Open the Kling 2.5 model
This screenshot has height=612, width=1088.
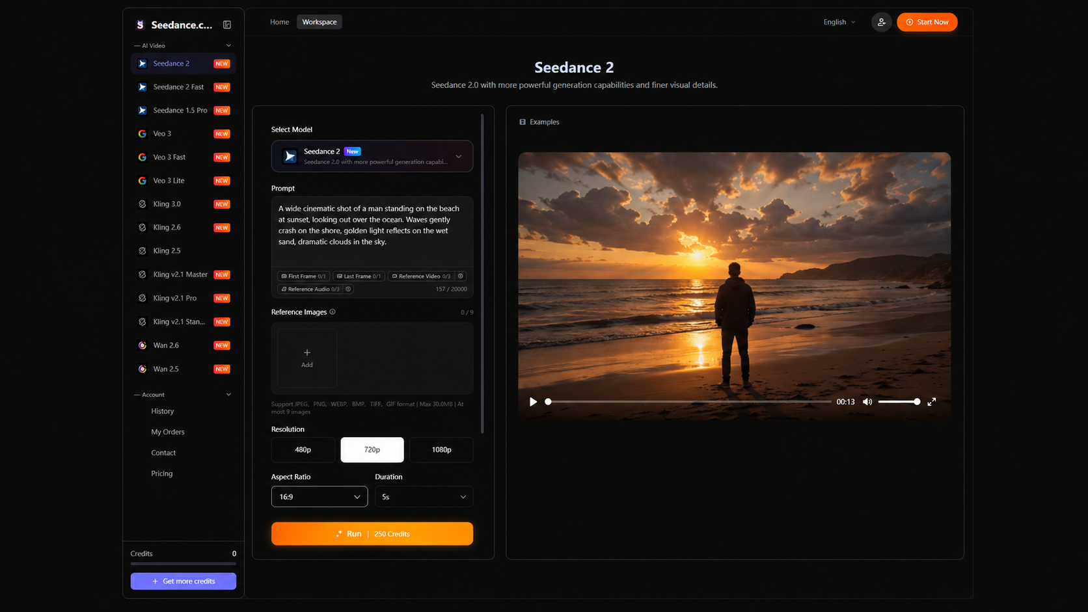(x=183, y=251)
